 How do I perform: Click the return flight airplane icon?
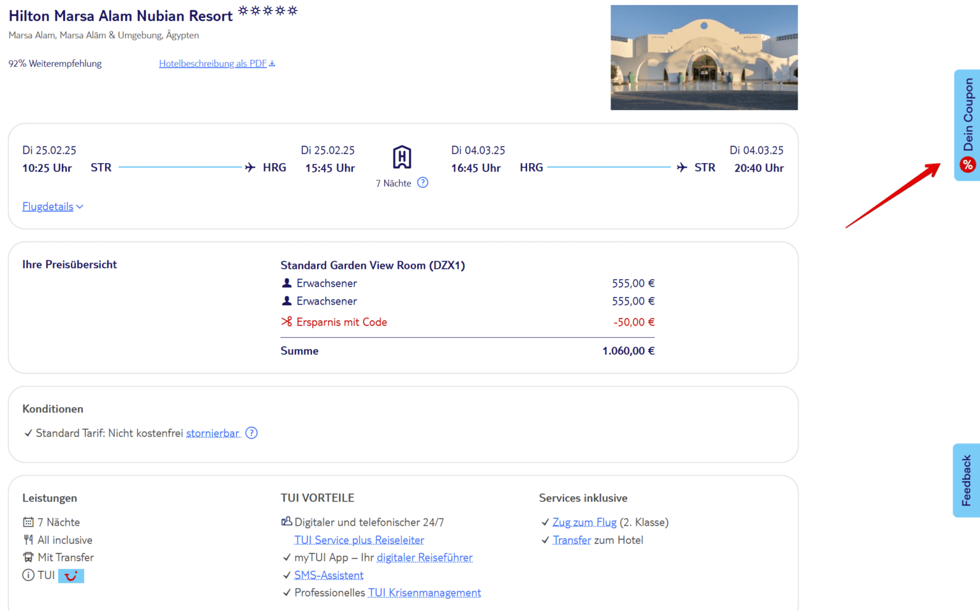click(682, 168)
